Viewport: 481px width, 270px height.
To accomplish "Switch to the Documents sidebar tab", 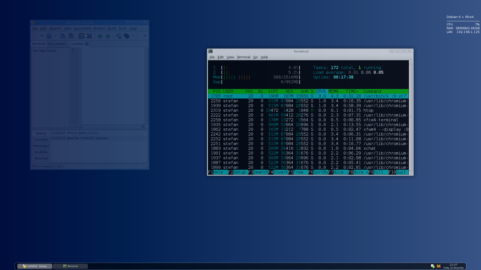I will coord(57,44).
